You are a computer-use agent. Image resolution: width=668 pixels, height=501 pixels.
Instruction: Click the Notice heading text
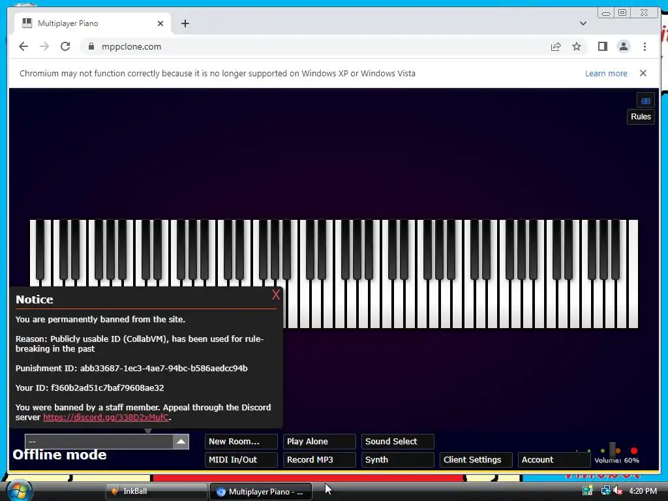click(x=35, y=299)
